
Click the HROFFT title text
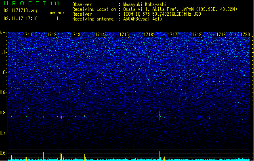(25, 3)
